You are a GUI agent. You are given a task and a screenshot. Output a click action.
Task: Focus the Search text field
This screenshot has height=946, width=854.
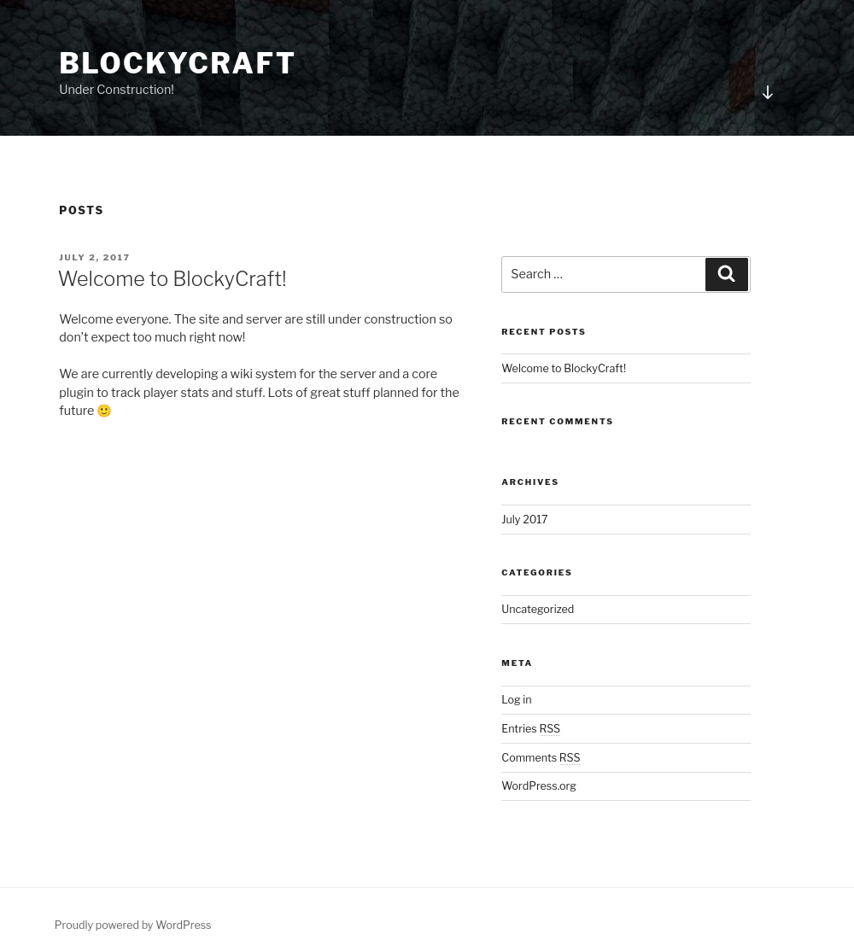pos(603,274)
